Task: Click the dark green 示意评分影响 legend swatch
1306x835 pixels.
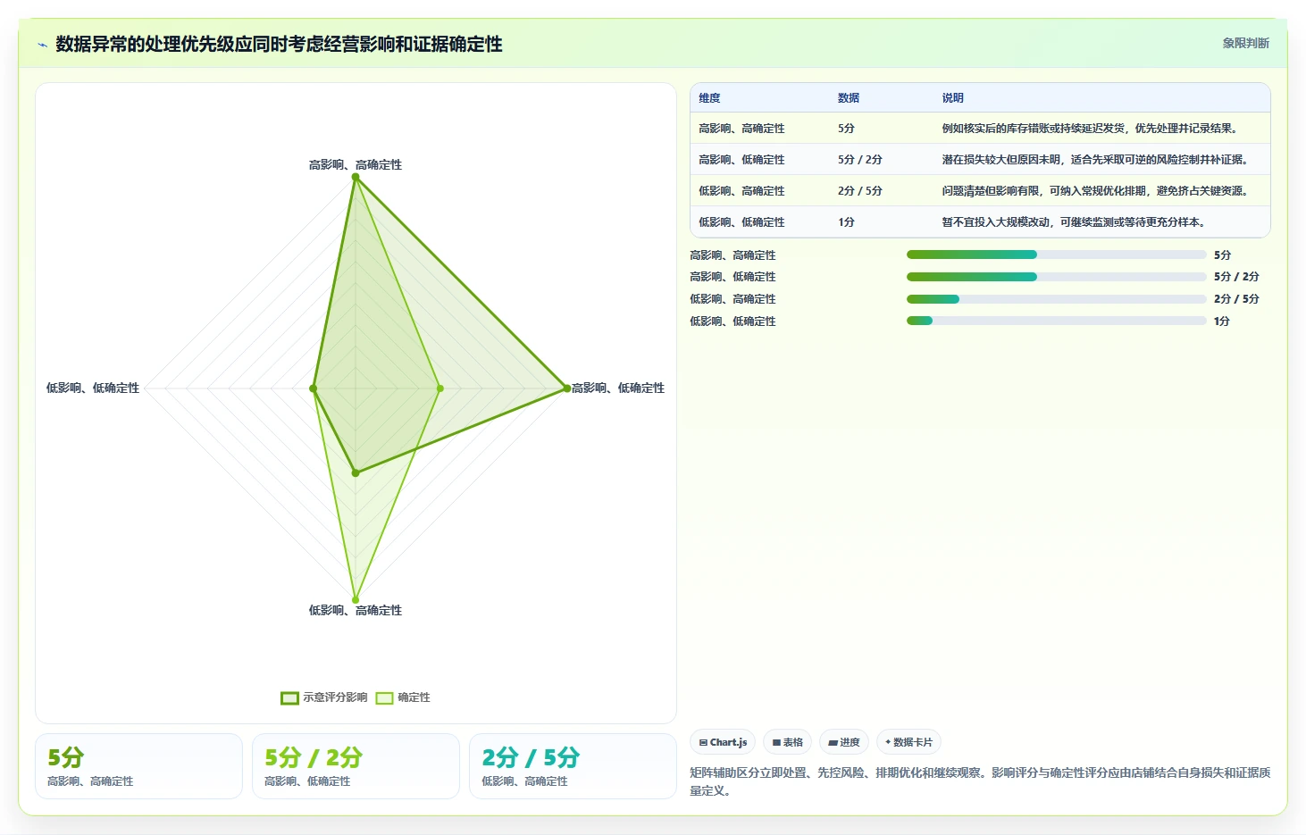Action: [x=289, y=697]
